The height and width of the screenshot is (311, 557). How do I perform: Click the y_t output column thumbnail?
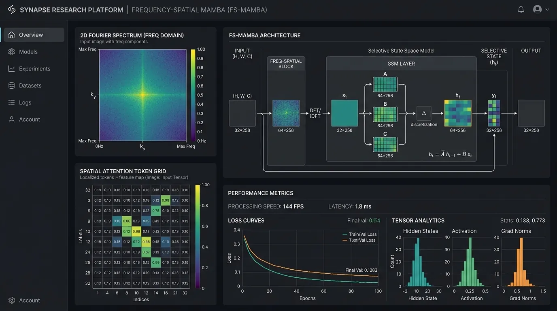click(494, 113)
